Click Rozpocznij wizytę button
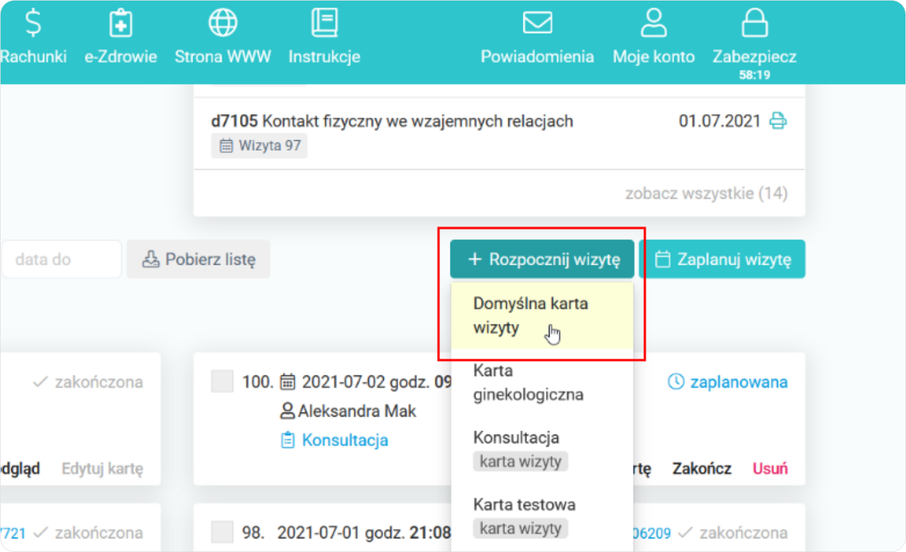The image size is (906, 552). 542,259
